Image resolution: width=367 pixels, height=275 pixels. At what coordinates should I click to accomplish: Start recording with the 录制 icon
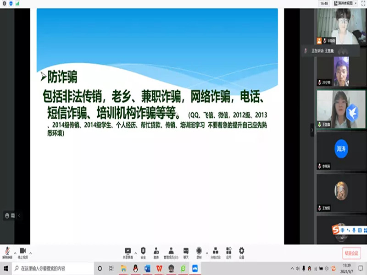pos(199,253)
